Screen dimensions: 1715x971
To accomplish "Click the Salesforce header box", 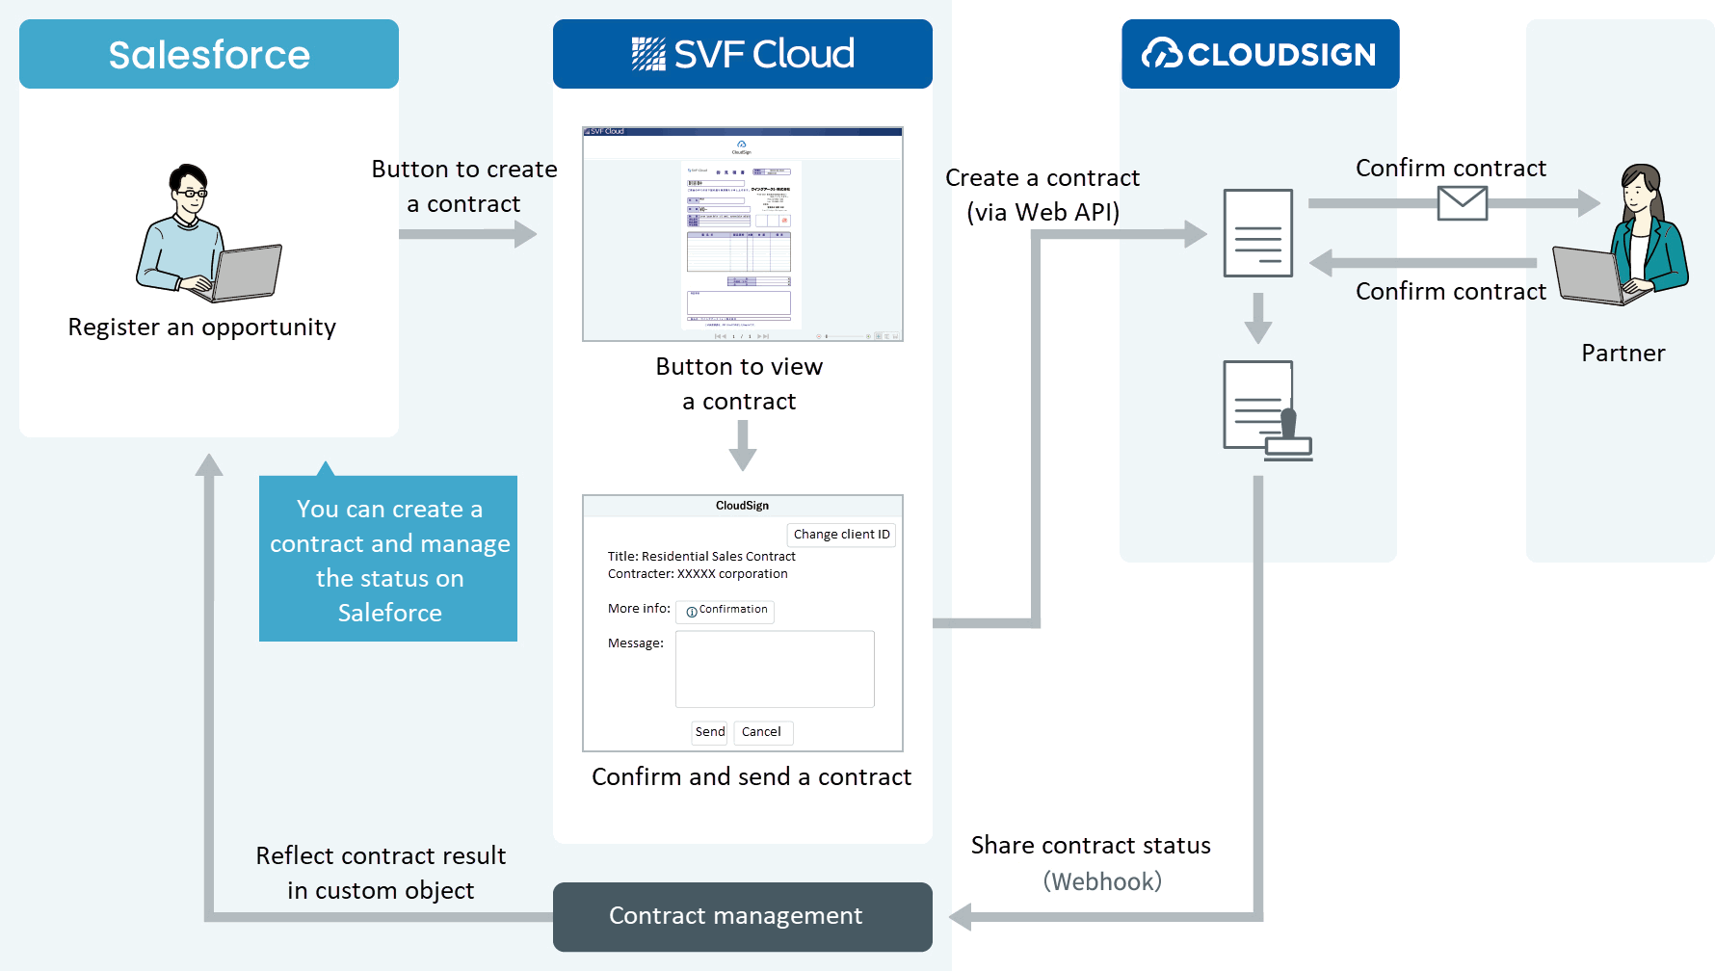I will (209, 54).
